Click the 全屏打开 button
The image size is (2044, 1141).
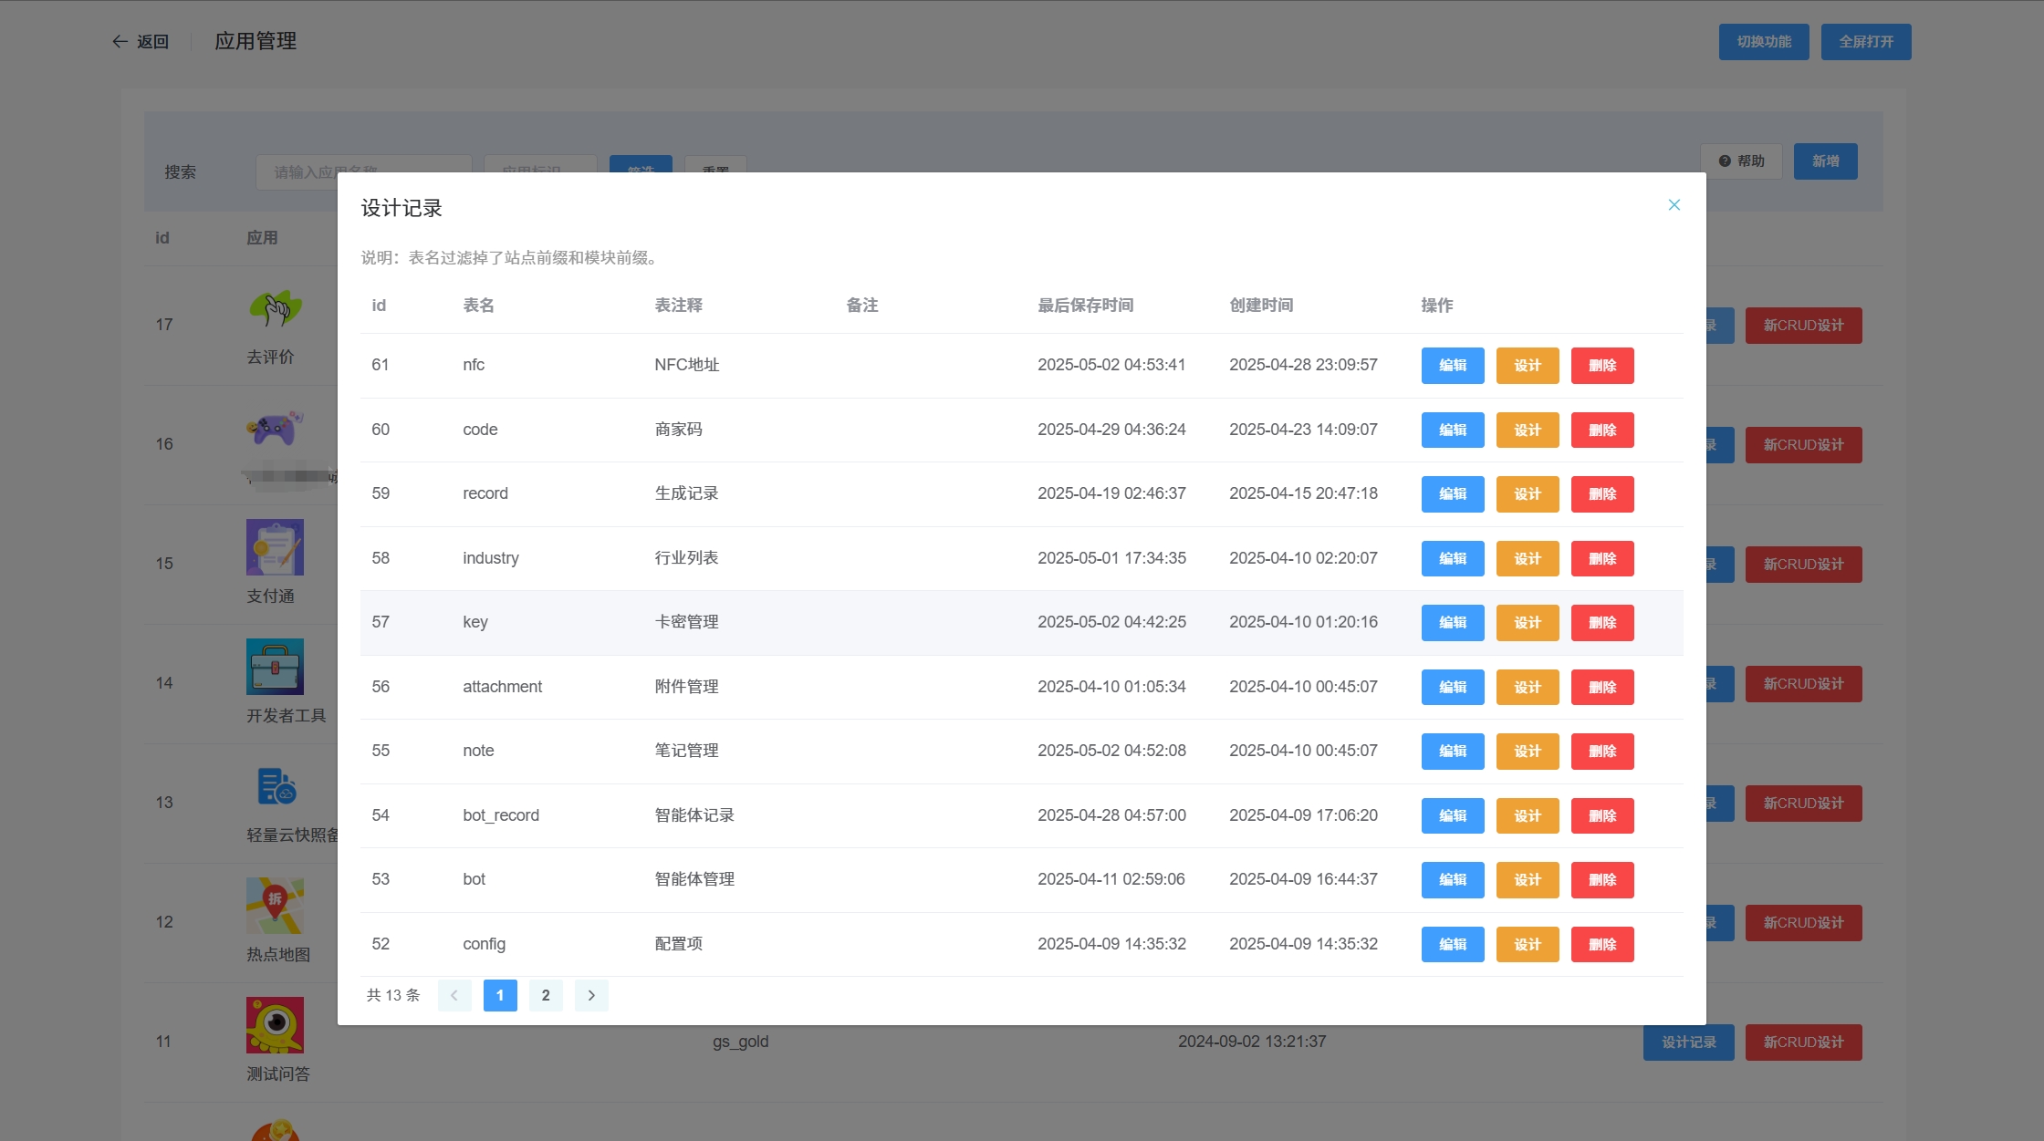1865,42
